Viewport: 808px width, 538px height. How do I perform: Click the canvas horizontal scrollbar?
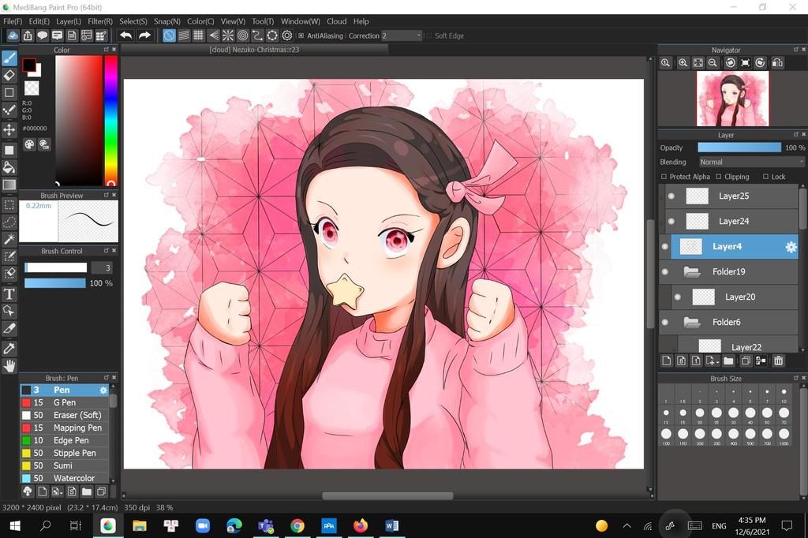[x=387, y=495]
